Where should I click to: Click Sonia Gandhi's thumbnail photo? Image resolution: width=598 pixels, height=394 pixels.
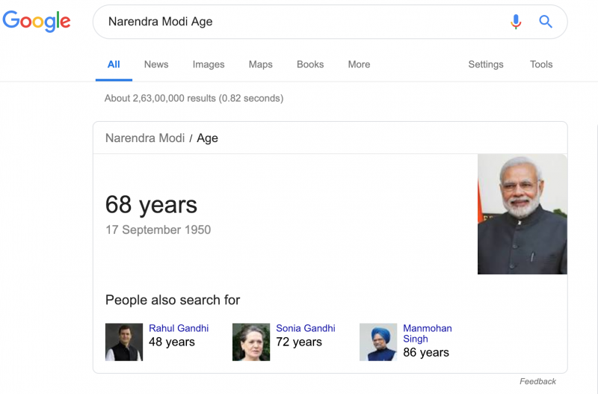251,342
